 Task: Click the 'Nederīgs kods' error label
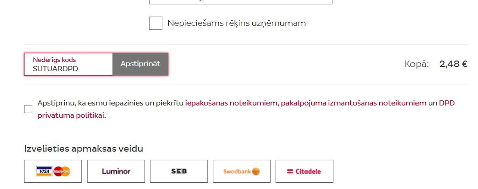click(54, 60)
